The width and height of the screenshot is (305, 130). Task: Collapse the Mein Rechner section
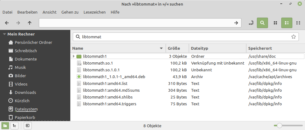click(x=4, y=34)
